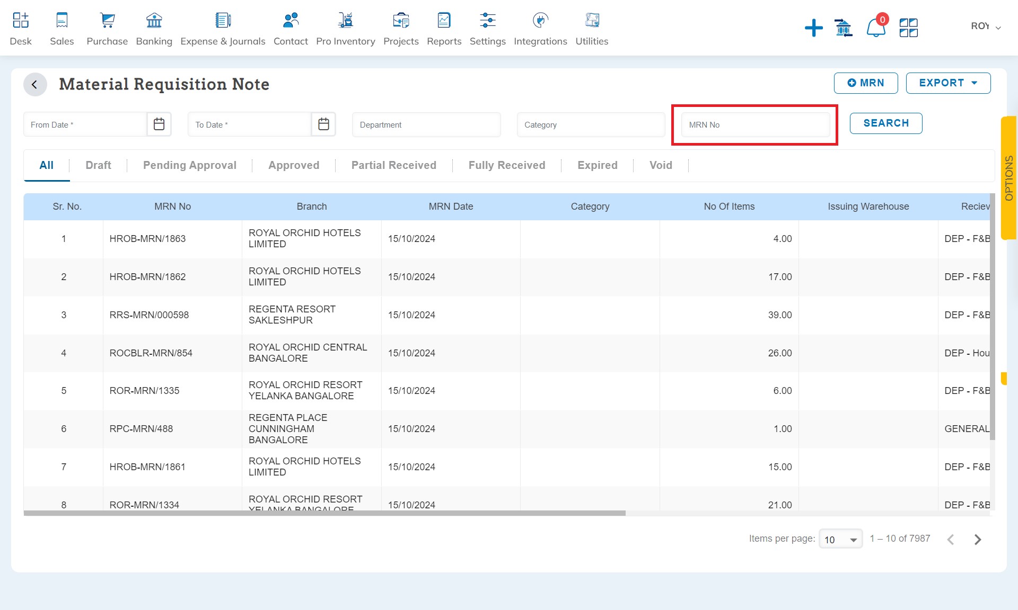Select MRN ROR-MRN/1335
1018x610 pixels.
[144, 391]
